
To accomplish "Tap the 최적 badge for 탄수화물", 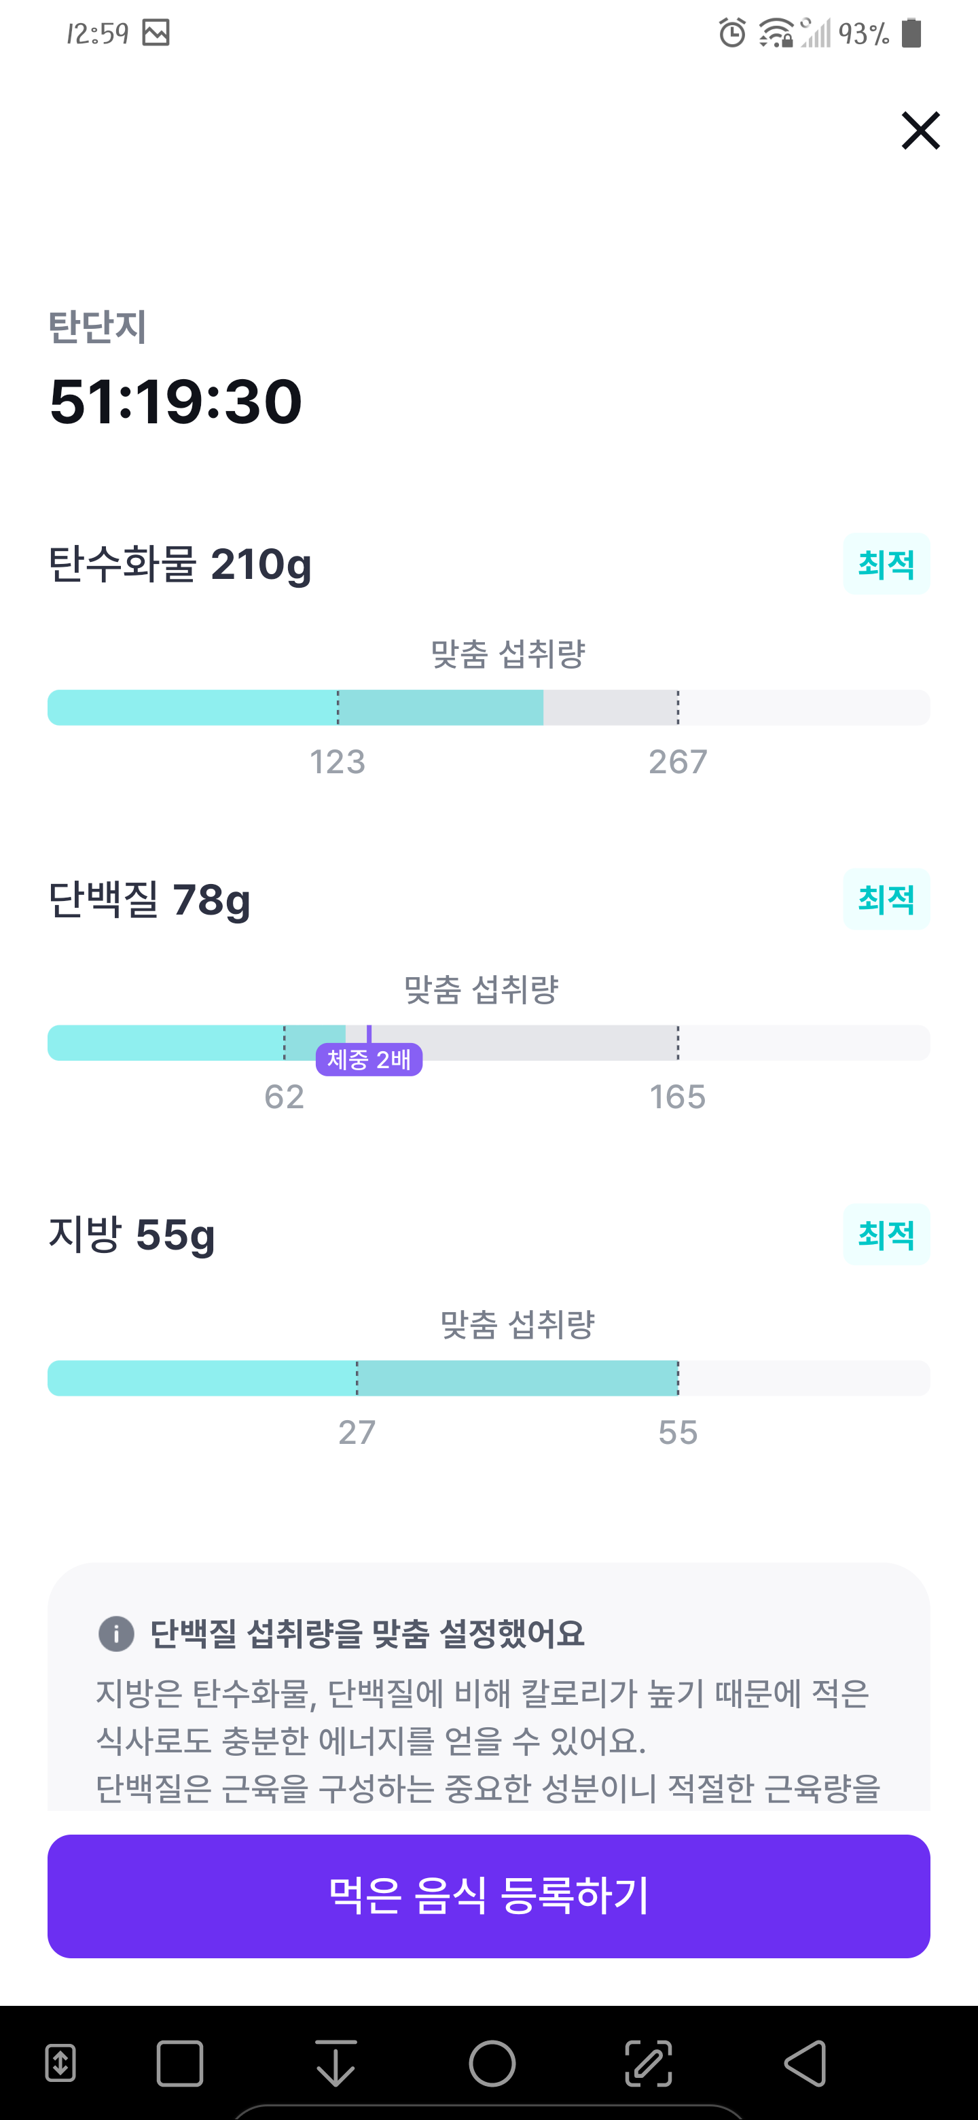I will (886, 564).
